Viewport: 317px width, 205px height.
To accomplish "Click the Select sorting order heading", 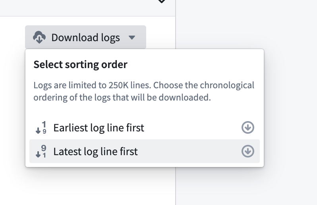I will pos(81,65).
